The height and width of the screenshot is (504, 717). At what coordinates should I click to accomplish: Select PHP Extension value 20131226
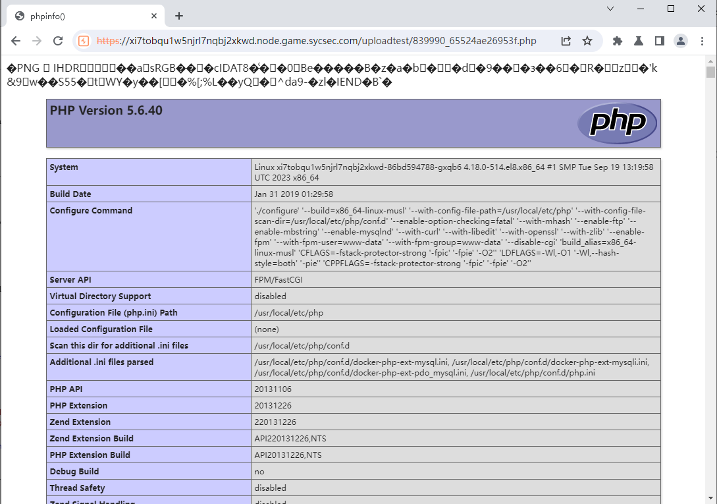point(273,406)
